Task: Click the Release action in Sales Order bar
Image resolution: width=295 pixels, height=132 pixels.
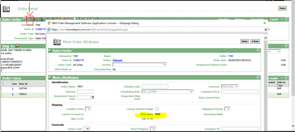Action: [x=238, y=19]
